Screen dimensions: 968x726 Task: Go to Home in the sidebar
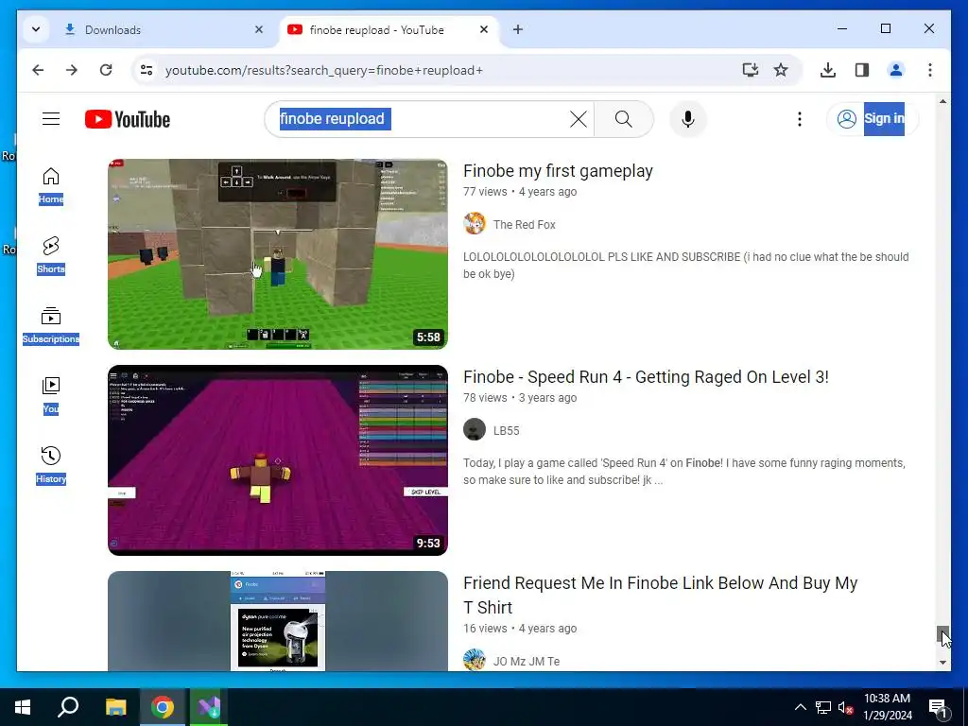(51, 186)
